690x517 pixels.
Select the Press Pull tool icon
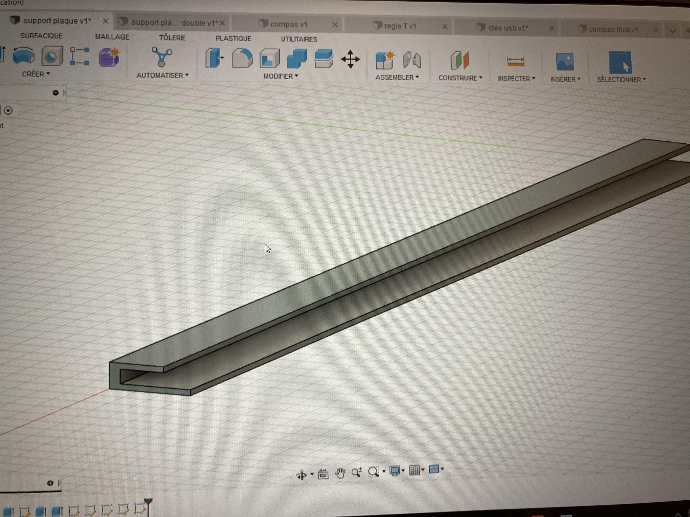pyautogui.click(x=214, y=58)
